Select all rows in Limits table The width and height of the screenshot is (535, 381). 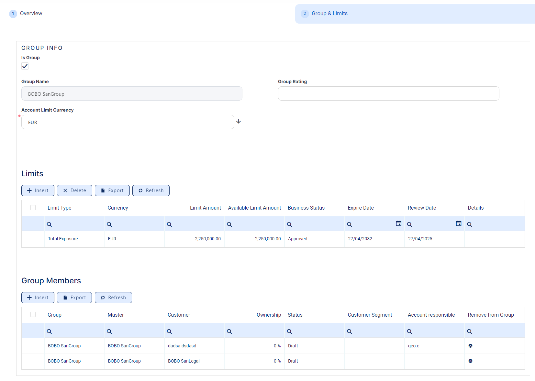click(33, 208)
